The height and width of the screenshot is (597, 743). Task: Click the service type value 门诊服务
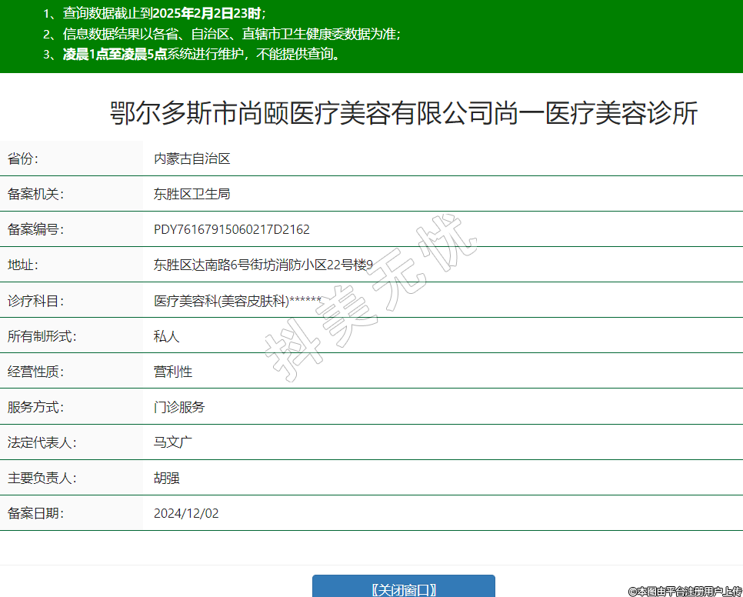(179, 407)
